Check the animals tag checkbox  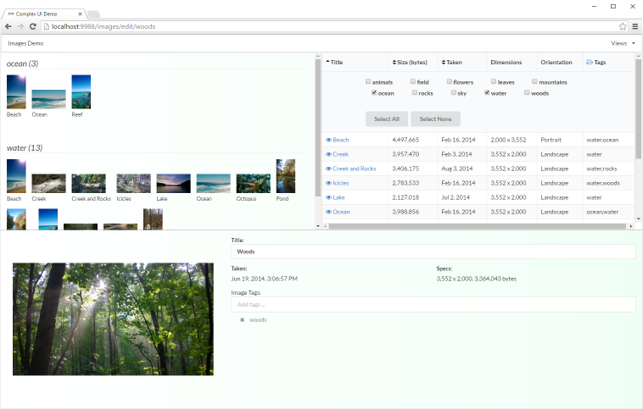(x=368, y=81)
